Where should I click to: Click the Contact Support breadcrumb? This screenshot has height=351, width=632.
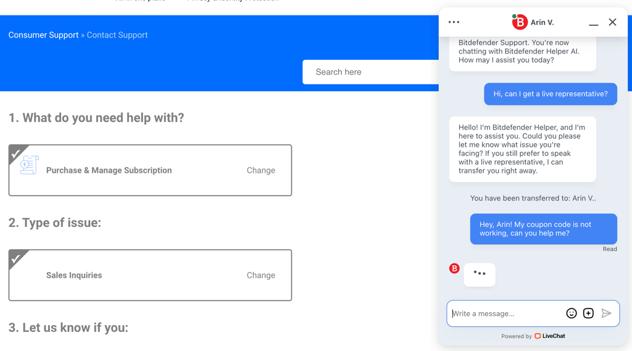(x=117, y=35)
